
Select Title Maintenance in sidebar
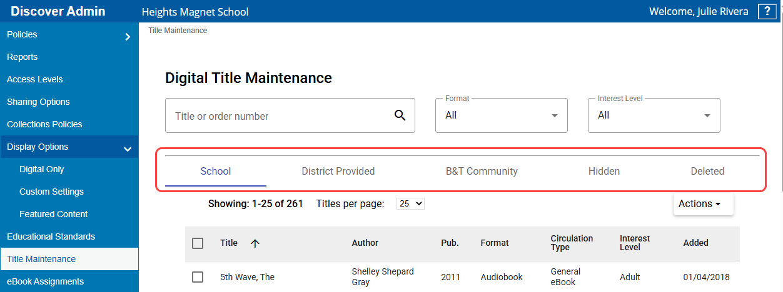69,259
